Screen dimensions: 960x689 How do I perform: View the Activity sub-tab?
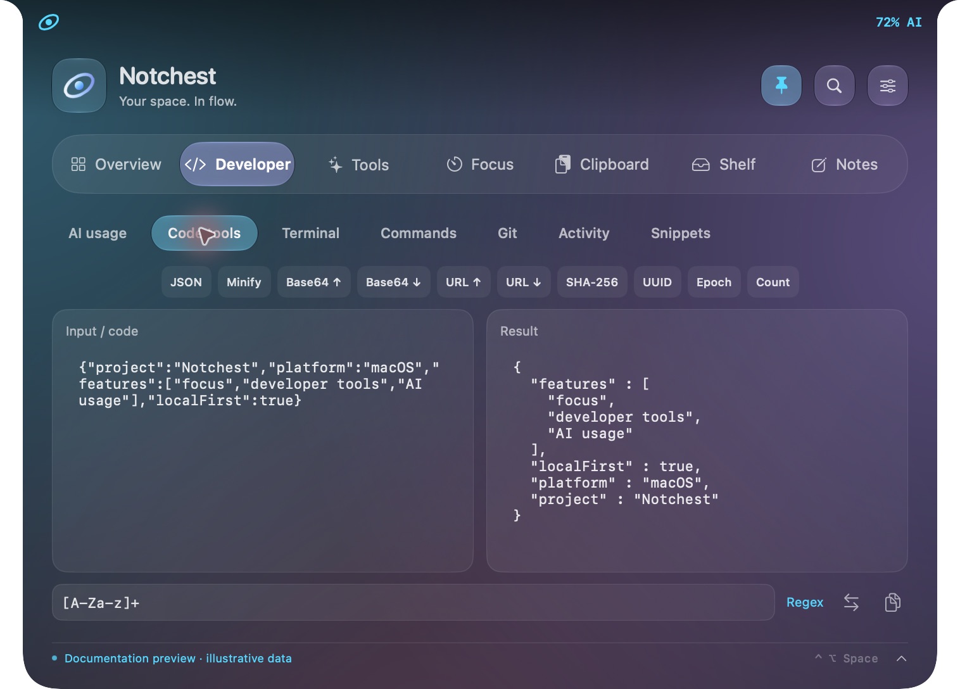[x=584, y=233]
